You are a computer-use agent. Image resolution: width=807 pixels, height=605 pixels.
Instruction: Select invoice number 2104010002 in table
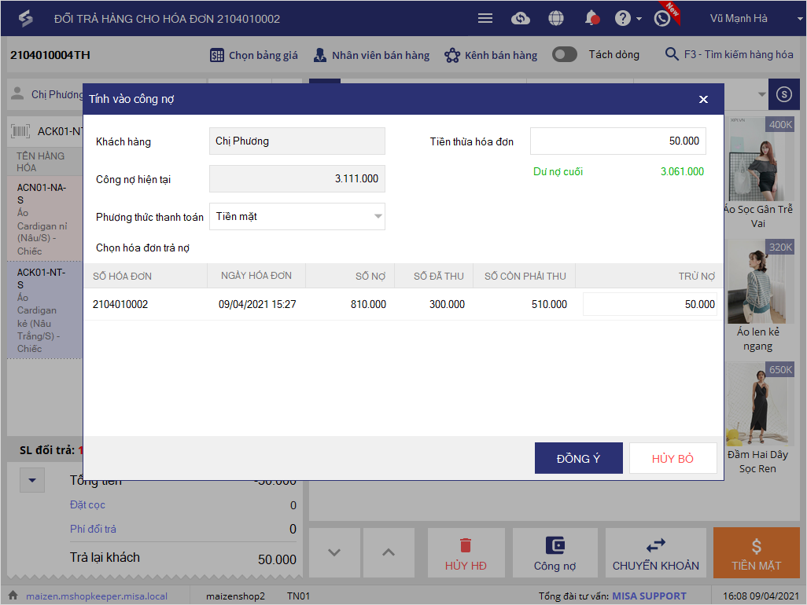coord(120,304)
